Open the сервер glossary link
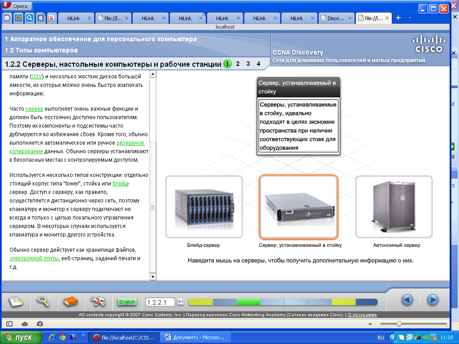Viewport: 459px width, 344px height. click(x=34, y=109)
